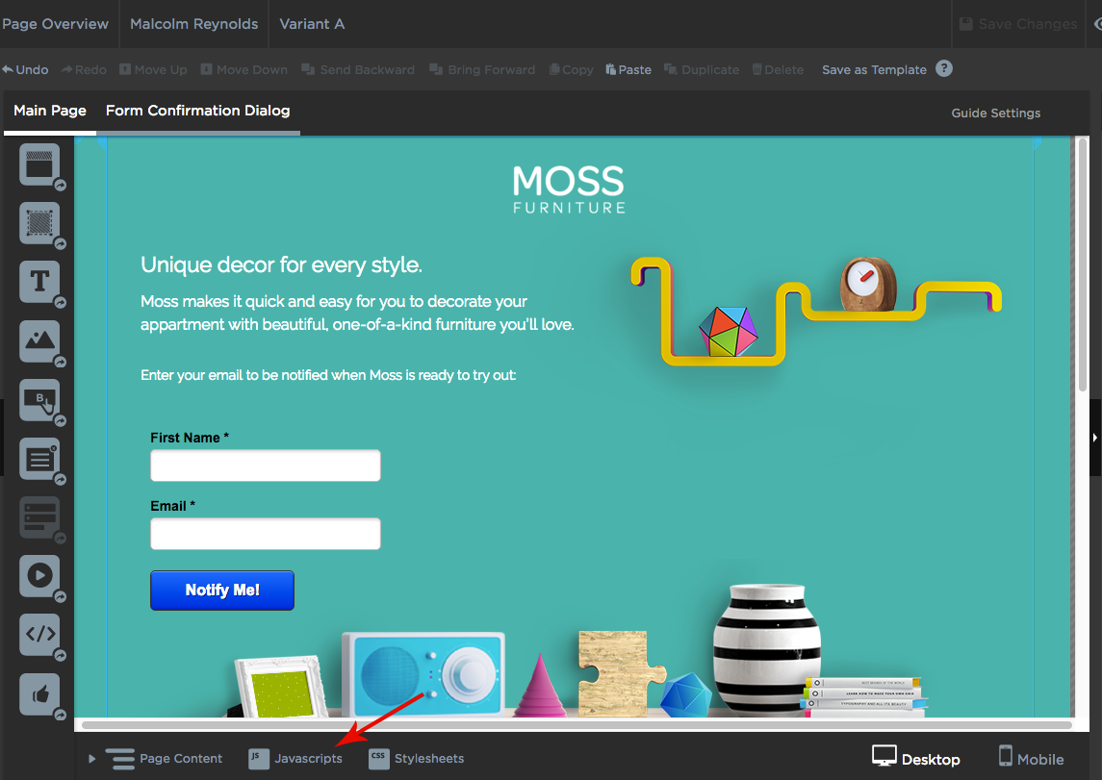Open the Stylesheets panel
The height and width of the screenshot is (780, 1102).
pos(417,758)
